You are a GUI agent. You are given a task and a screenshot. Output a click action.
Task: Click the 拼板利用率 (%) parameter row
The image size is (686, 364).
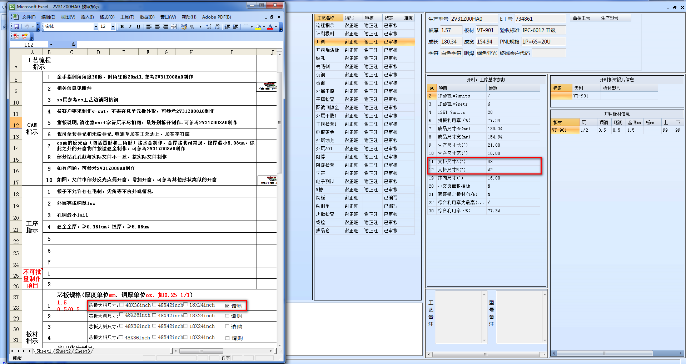pos(483,121)
